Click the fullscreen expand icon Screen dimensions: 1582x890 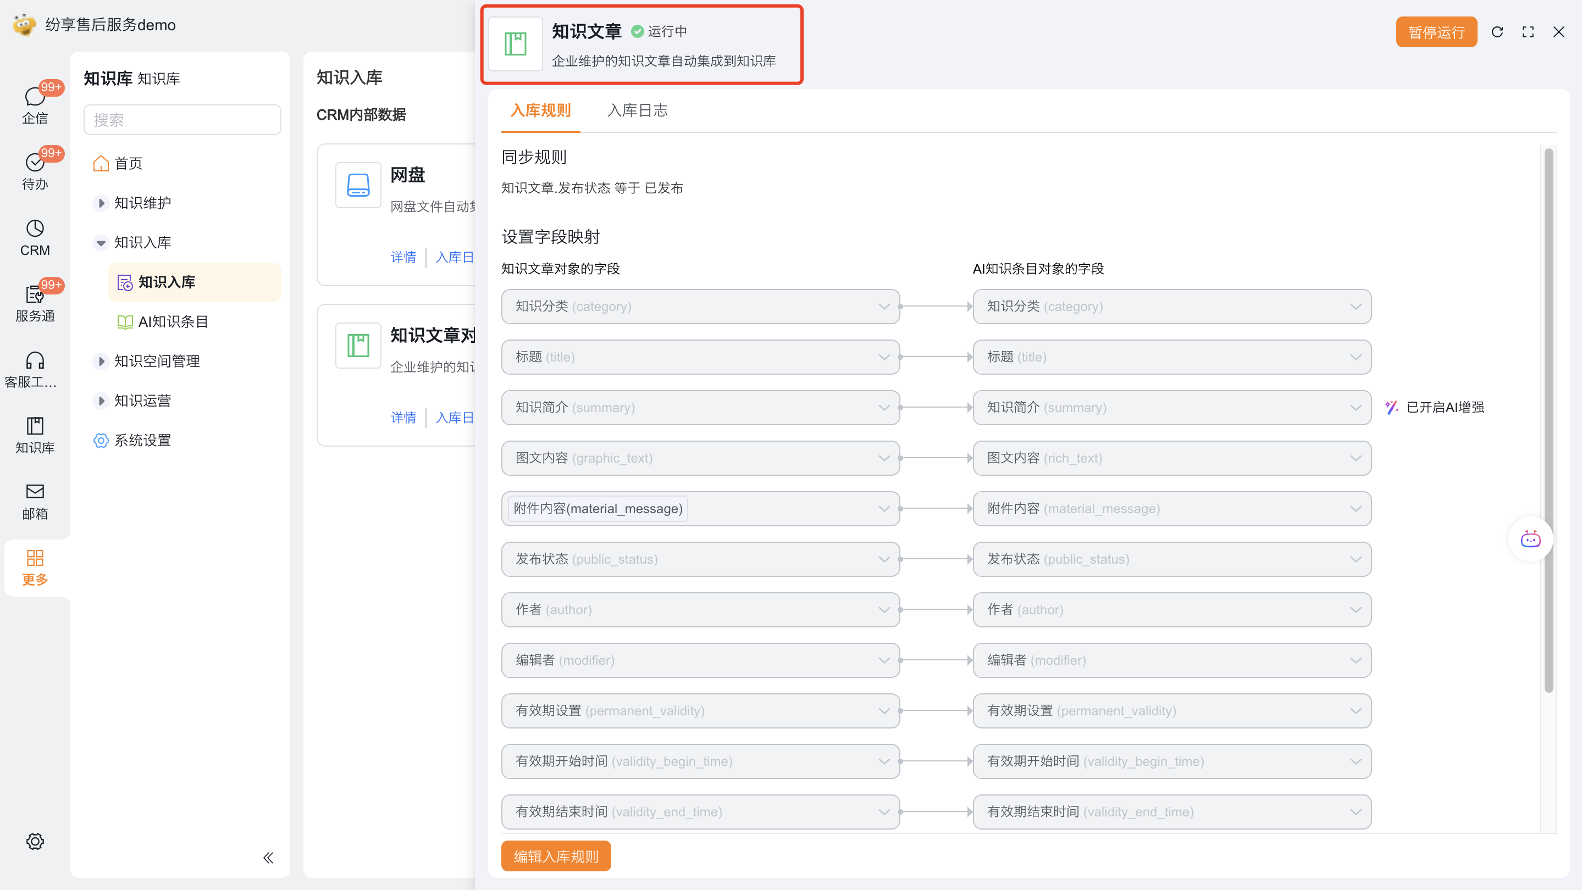1528,32
